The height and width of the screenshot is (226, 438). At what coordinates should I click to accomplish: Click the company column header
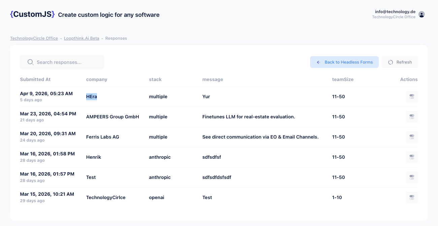[97, 79]
